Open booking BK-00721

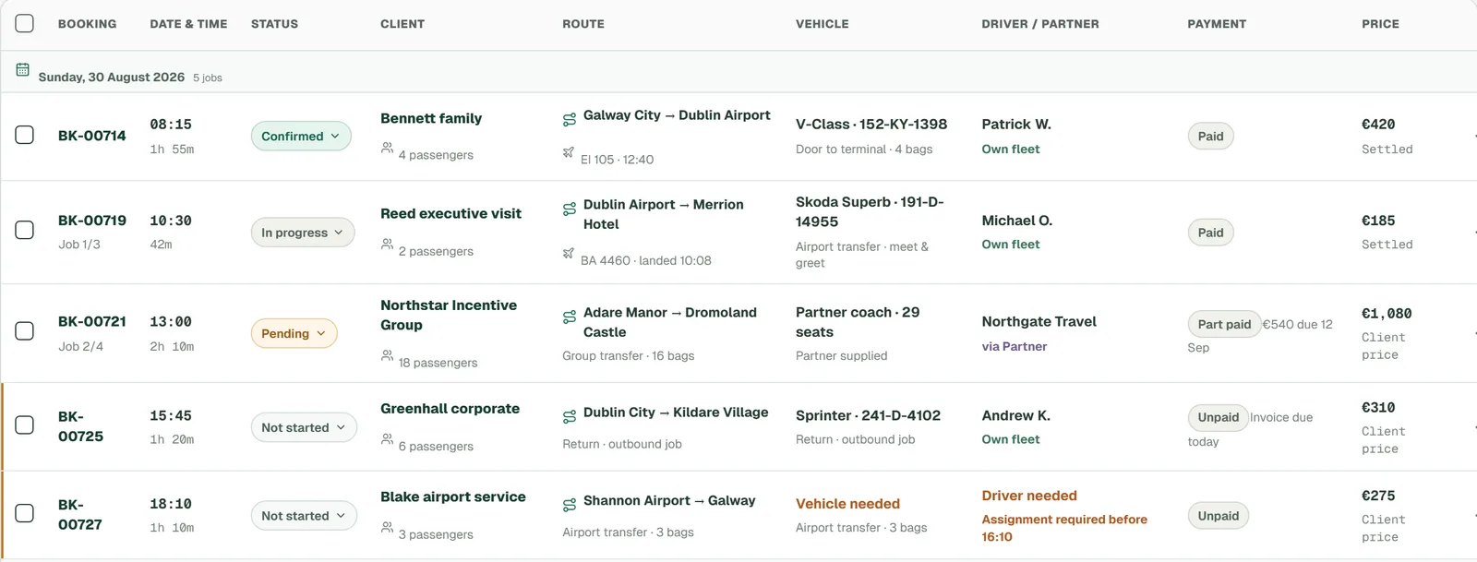point(92,321)
